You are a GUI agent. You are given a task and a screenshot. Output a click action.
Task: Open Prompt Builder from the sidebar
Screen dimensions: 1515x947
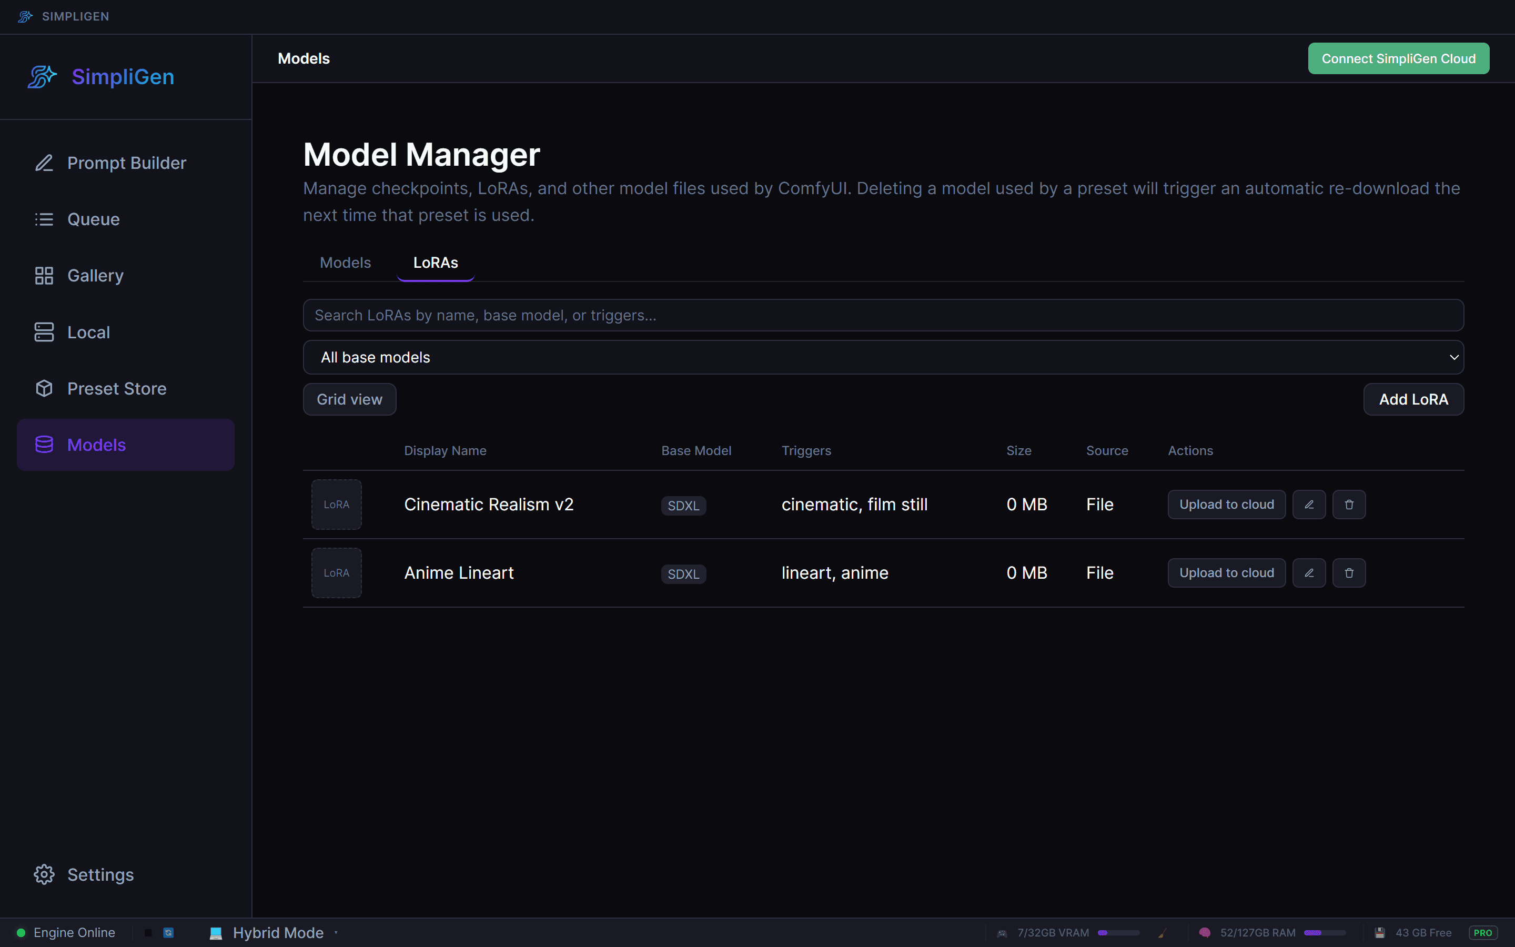click(126, 163)
